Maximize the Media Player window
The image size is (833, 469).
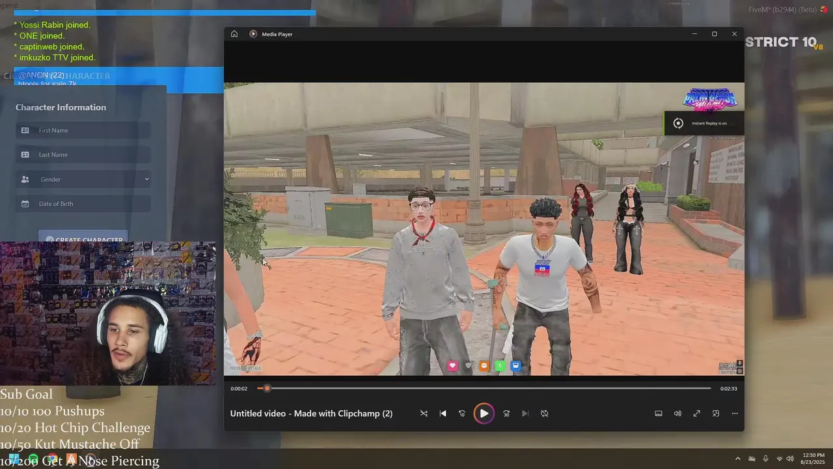[x=715, y=34]
